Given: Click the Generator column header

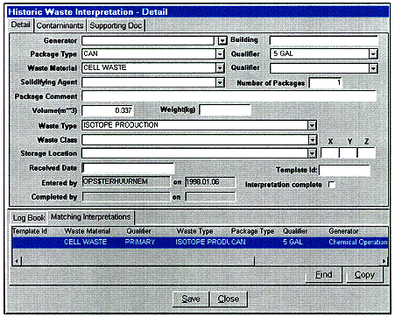Looking at the screenshot, I should [343, 231].
